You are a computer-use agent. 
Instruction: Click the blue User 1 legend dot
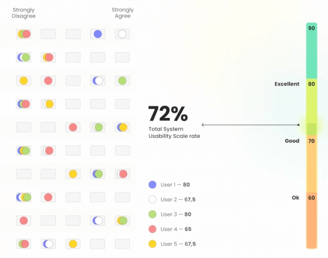(x=153, y=185)
